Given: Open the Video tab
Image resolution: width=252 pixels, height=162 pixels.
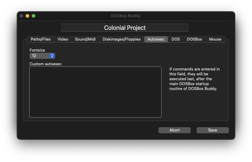Looking at the screenshot, I should 63,39.
